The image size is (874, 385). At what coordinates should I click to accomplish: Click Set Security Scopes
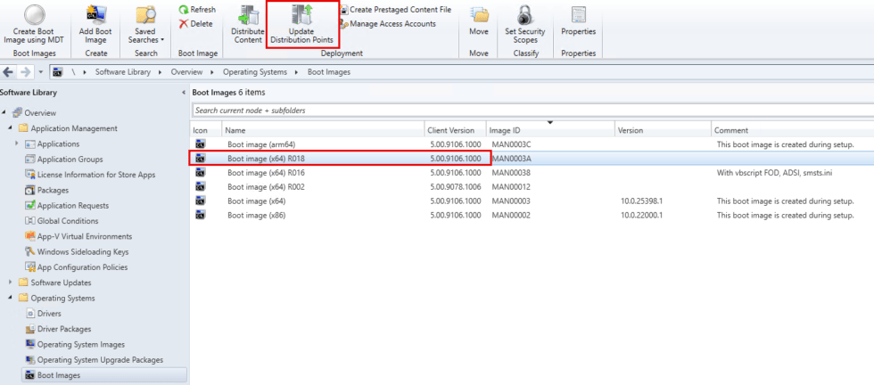pos(525,25)
